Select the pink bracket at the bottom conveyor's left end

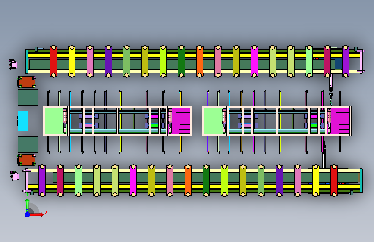[27, 181]
